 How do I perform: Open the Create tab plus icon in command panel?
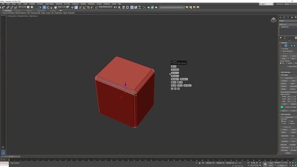point(280,17)
